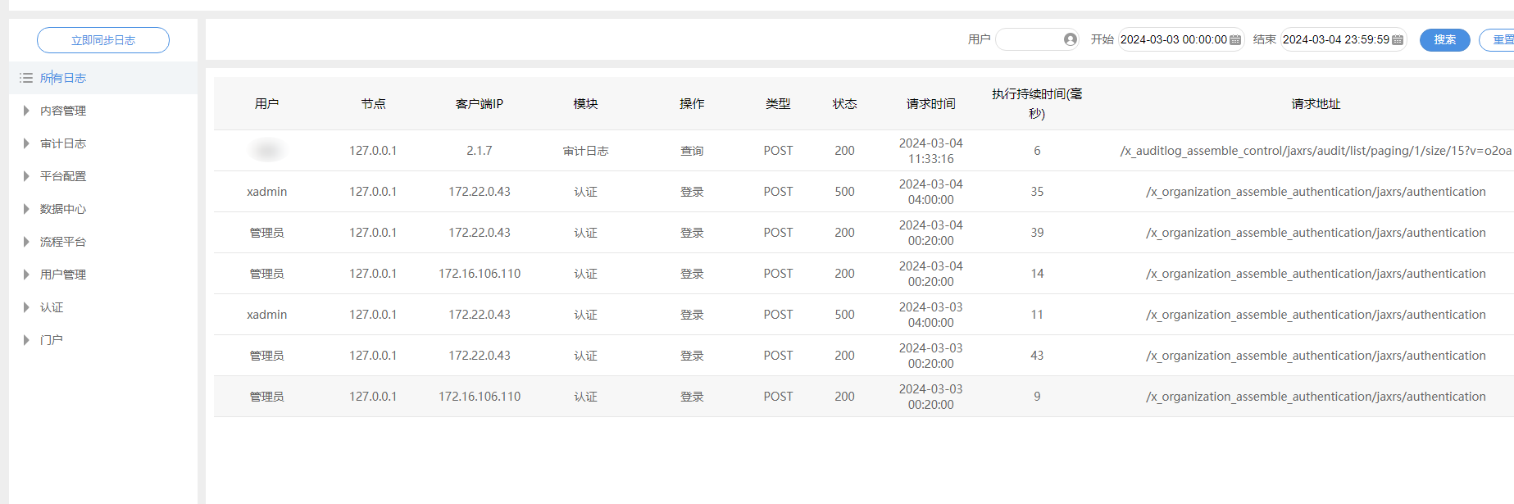Expand the 平台配置 tree node
The width and height of the screenshot is (1514, 504).
coord(26,176)
